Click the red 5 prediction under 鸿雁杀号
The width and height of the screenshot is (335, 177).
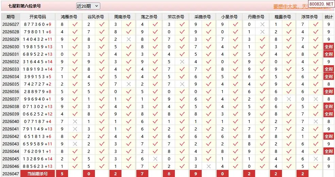click(62, 174)
